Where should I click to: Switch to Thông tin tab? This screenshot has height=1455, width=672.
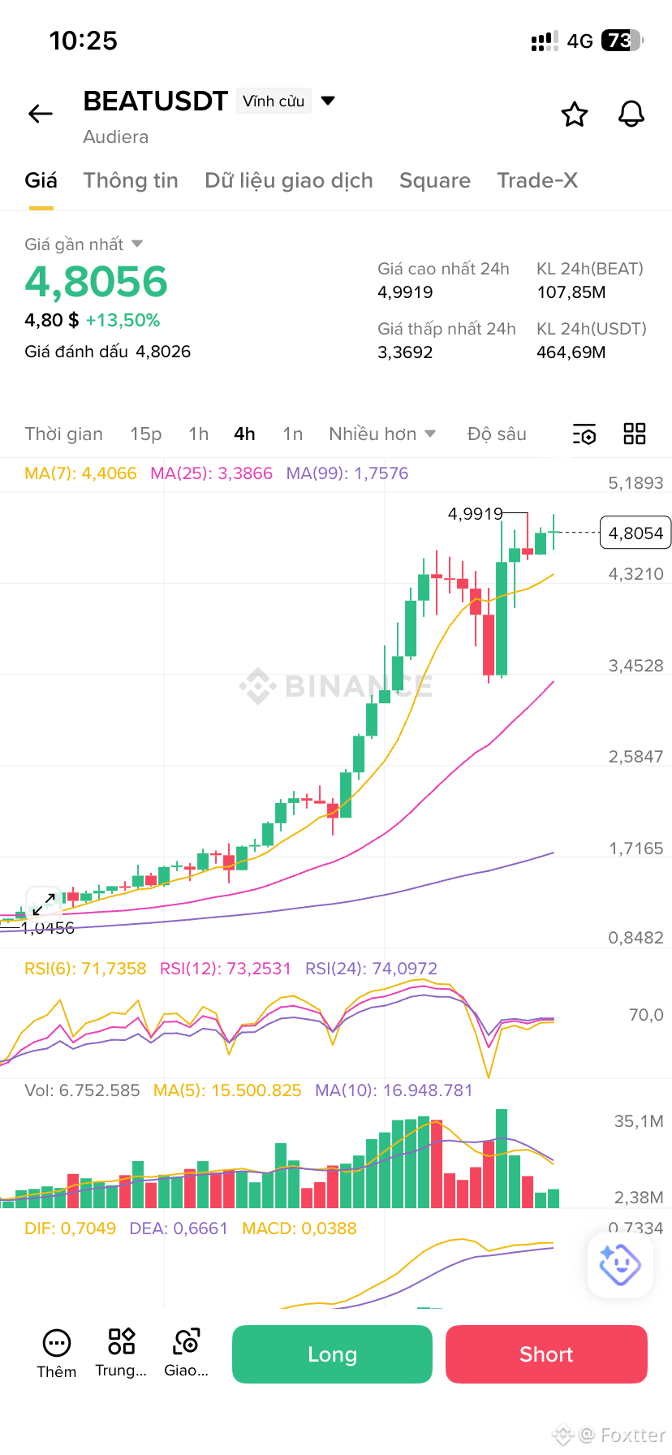point(131,180)
